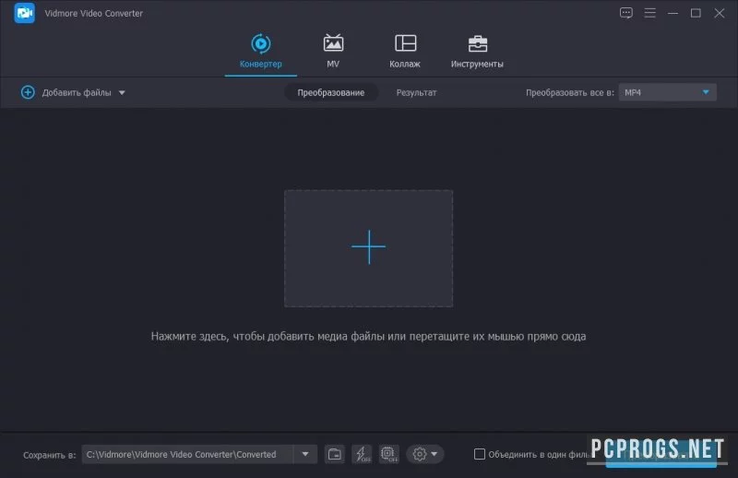Screen dimensions: 738x478
Task: Toggle the GPU hardware acceleration chip icon
Action: point(388,454)
